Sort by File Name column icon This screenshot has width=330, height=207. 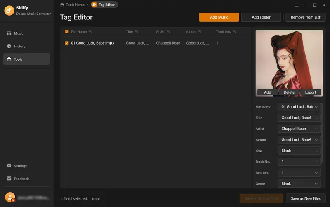coord(90,32)
